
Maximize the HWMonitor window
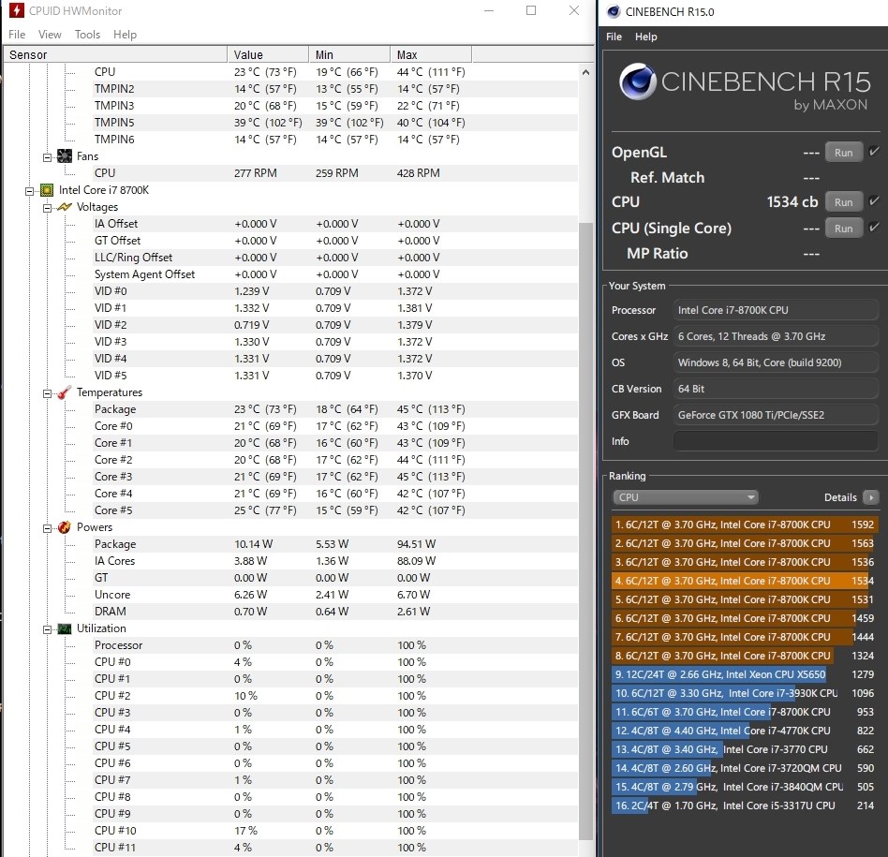pos(531,10)
